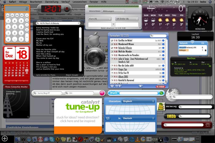
Task: Open the Ablage menu
Action: 23,2
